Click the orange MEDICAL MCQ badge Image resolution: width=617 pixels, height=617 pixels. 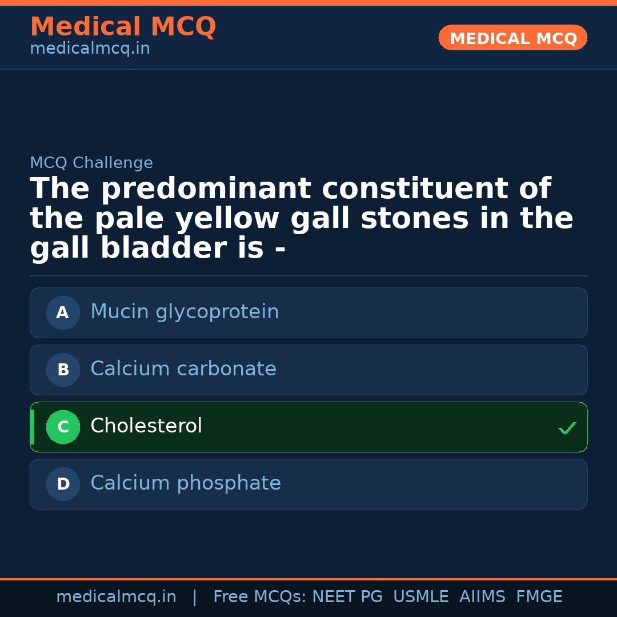[512, 38]
